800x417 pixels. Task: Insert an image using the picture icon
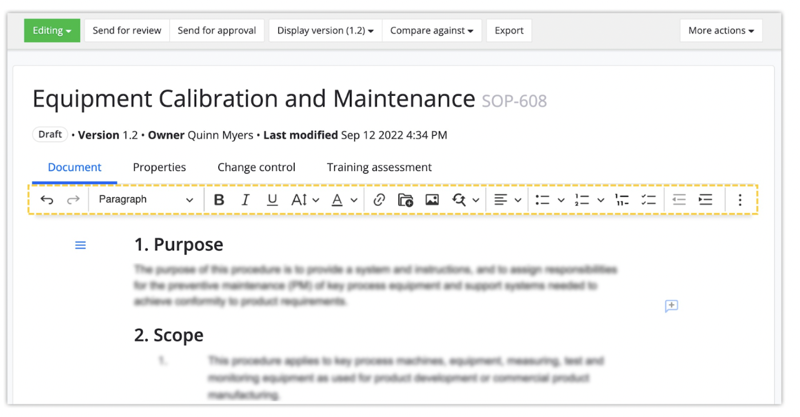[x=432, y=200]
